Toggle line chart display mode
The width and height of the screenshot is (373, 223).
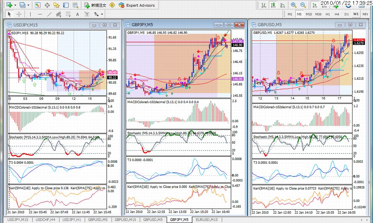tap(283, 5)
